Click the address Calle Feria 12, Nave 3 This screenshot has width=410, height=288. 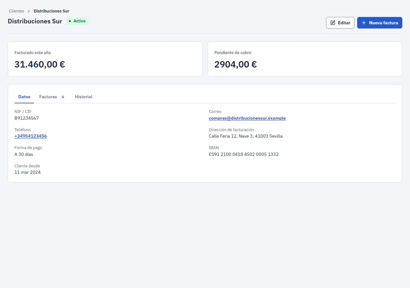246,136
